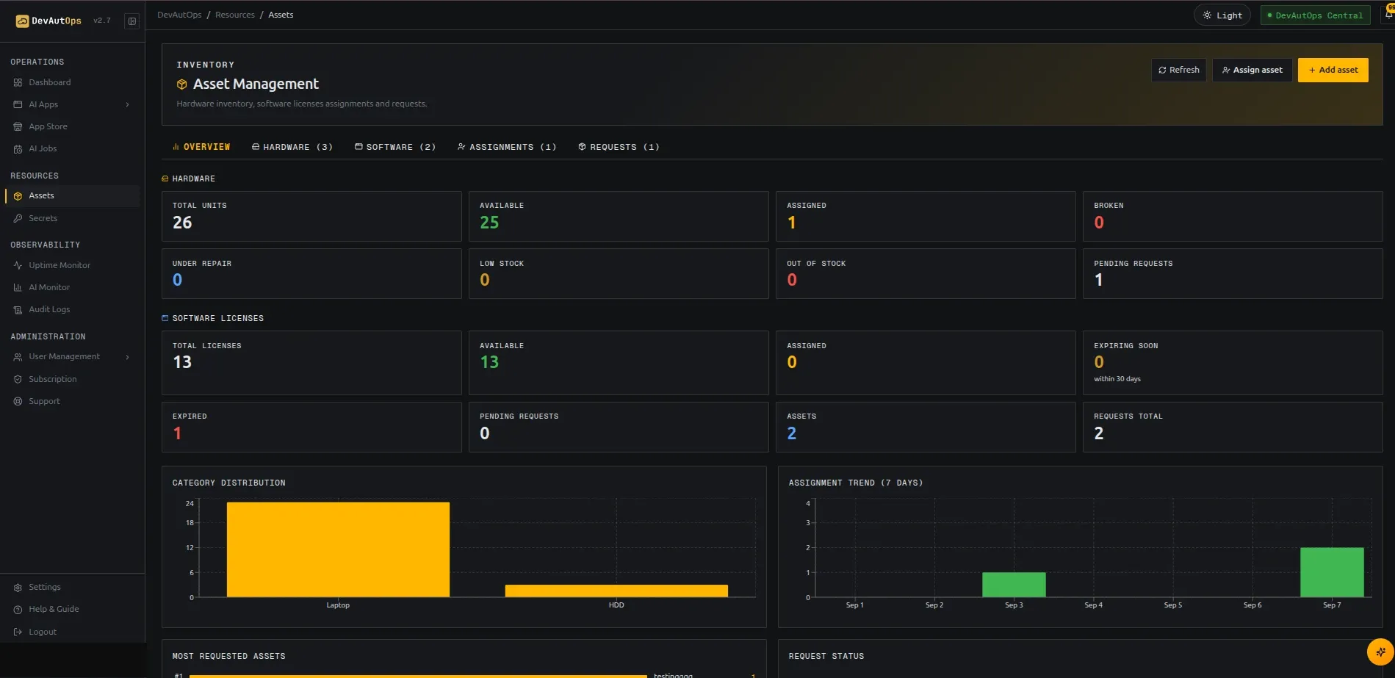Image resolution: width=1395 pixels, height=678 pixels.
Task: Toggle the Light theme switch
Action: [x=1222, y=15]
